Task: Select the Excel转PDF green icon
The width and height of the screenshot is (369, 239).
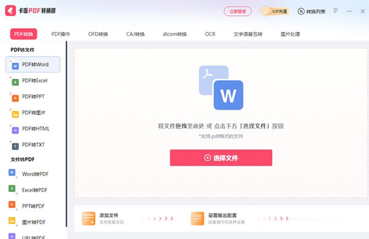Action: (x=13, y=189)
